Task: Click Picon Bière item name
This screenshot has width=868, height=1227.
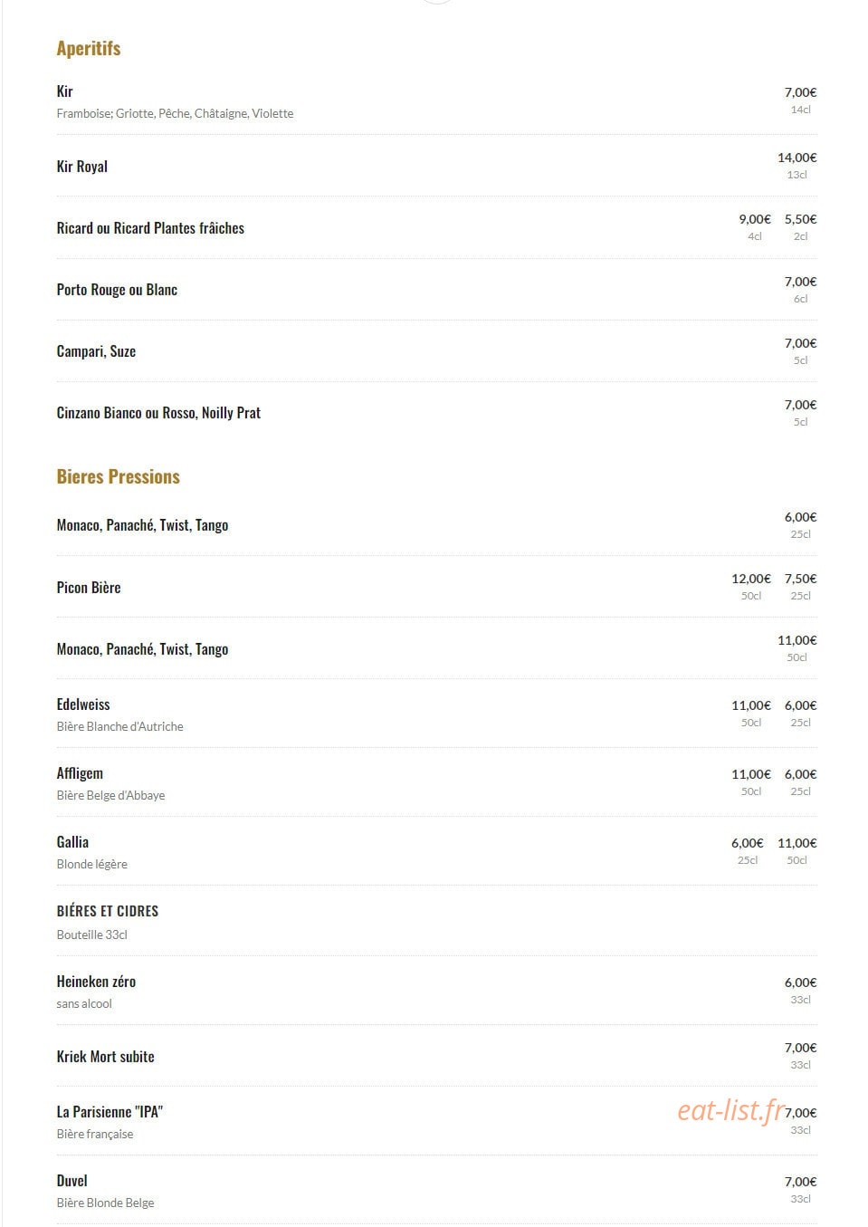Action: (89, 588)
